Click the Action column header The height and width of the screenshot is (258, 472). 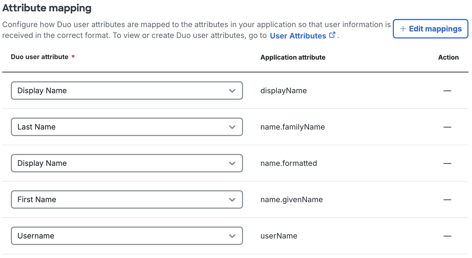(x=448, y=57)
